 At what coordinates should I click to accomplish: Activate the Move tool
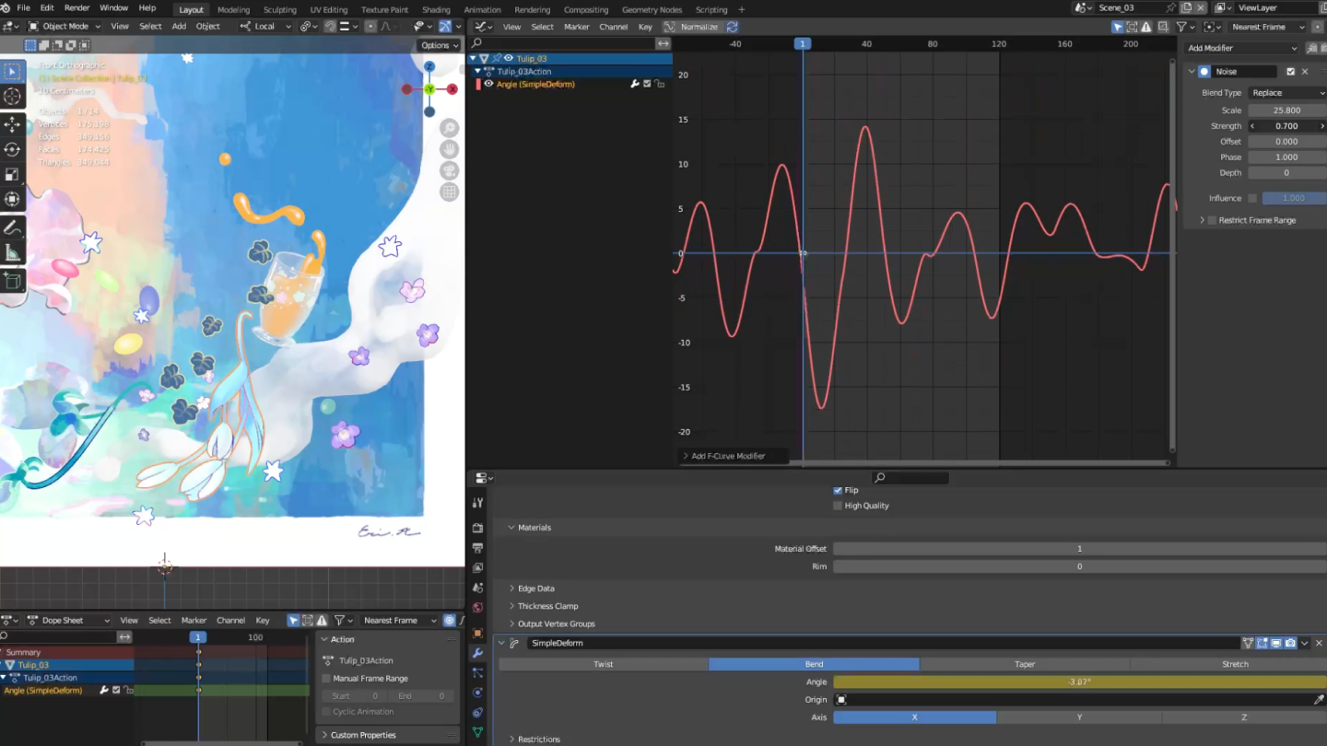[13, 123]
